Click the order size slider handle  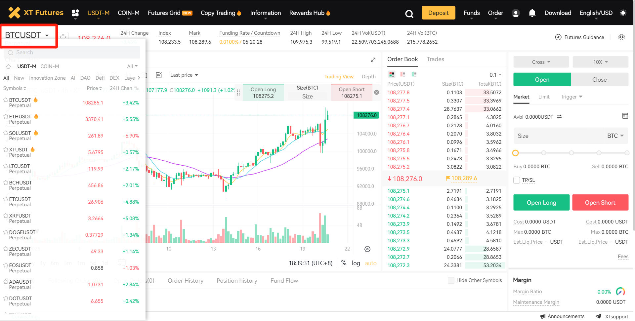point(515,153)
